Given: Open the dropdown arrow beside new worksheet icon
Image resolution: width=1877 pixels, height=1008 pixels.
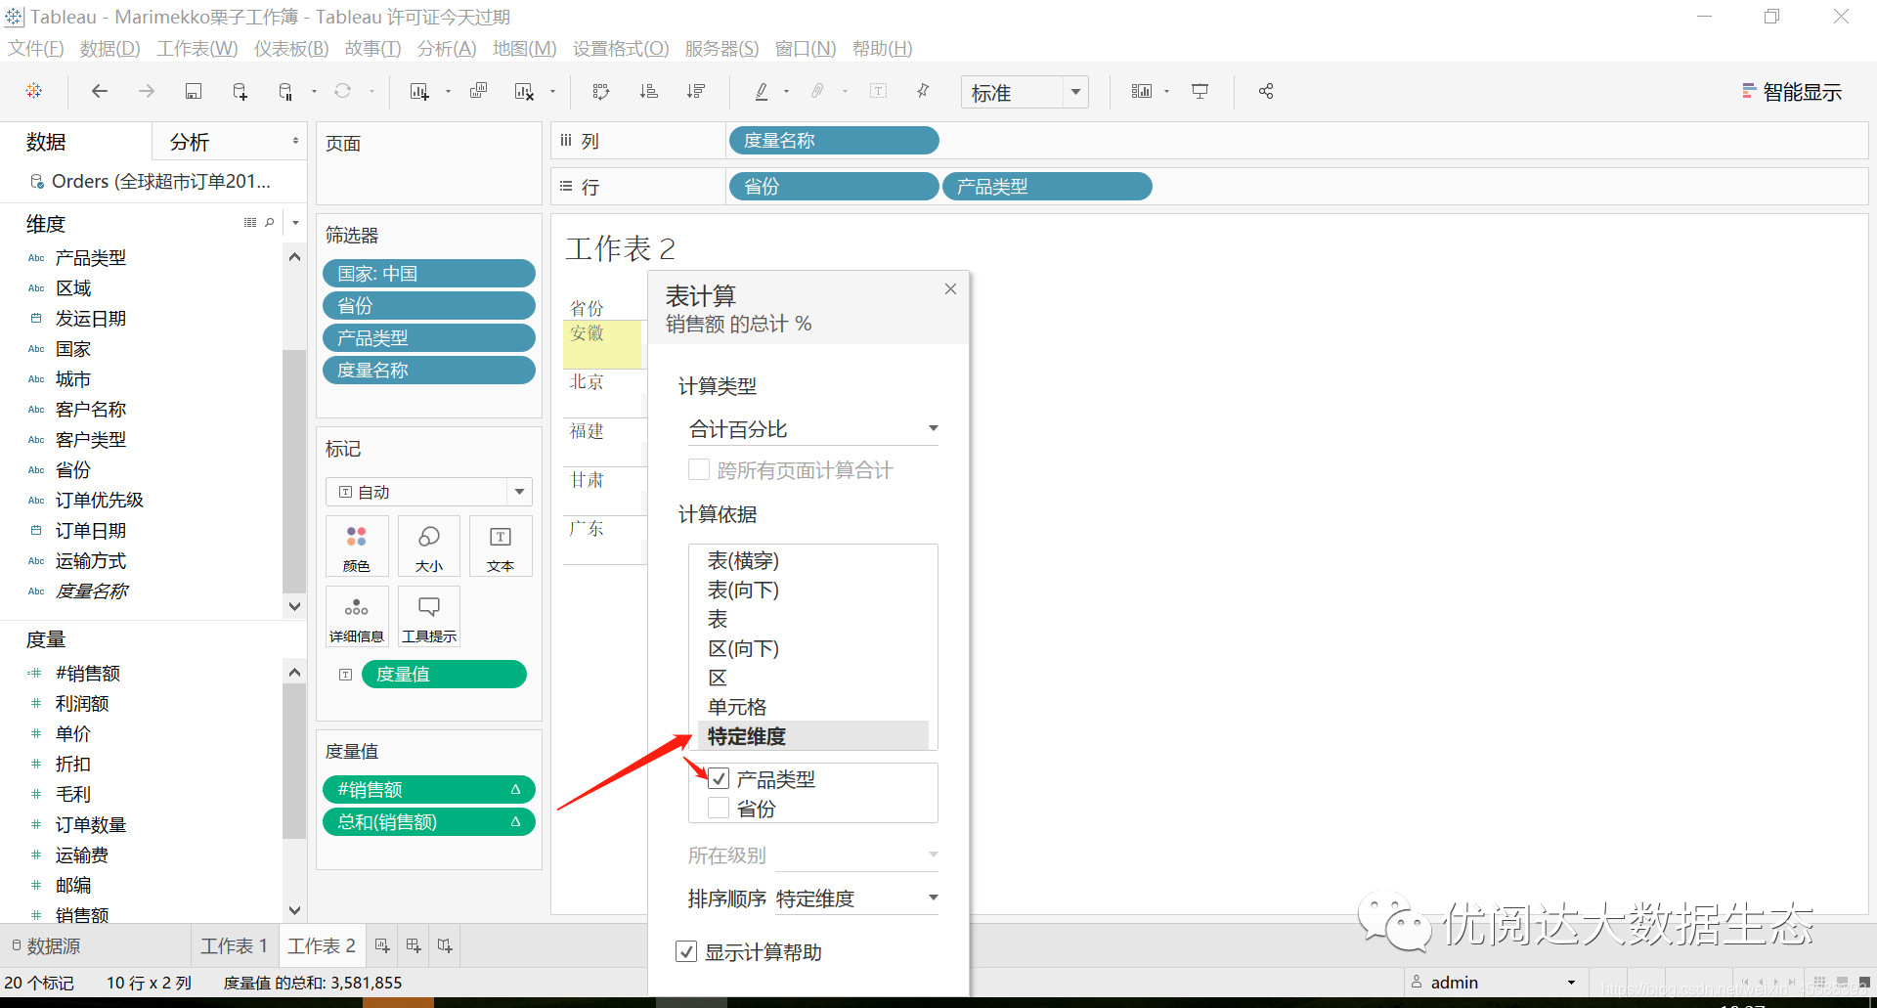Looking at the screenshot, I should [448, 92].
